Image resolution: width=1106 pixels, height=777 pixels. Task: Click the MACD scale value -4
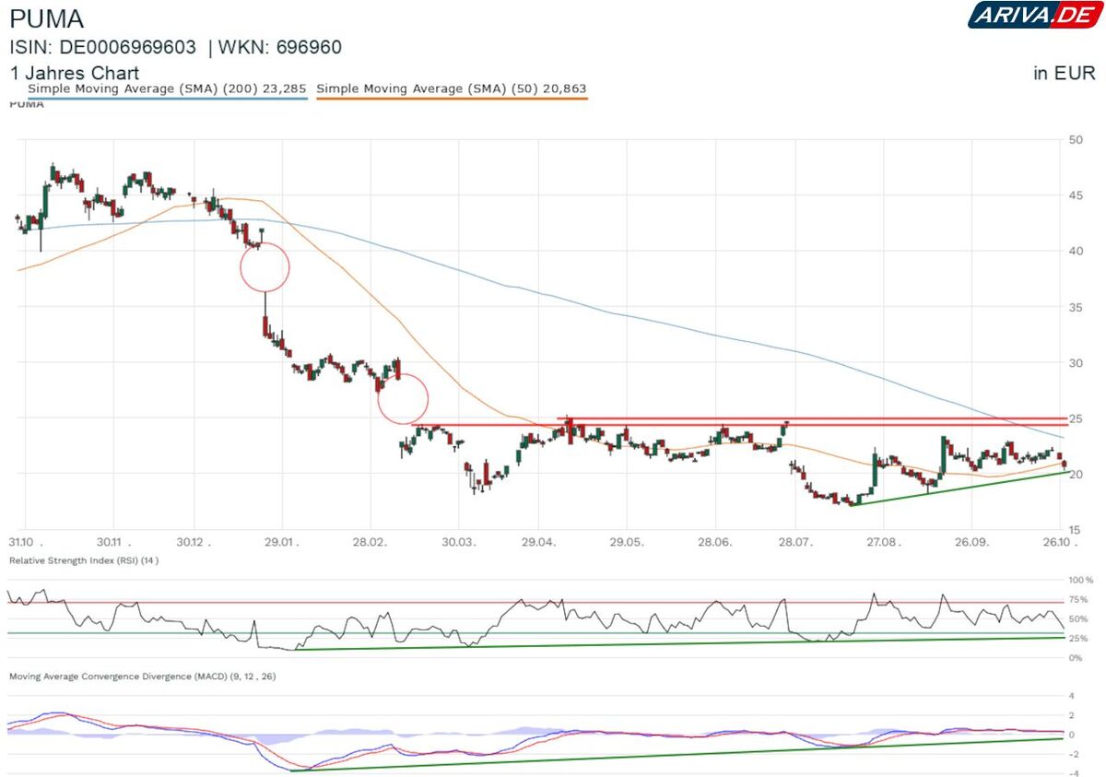pyautogui.click(x=1074, y=772)
